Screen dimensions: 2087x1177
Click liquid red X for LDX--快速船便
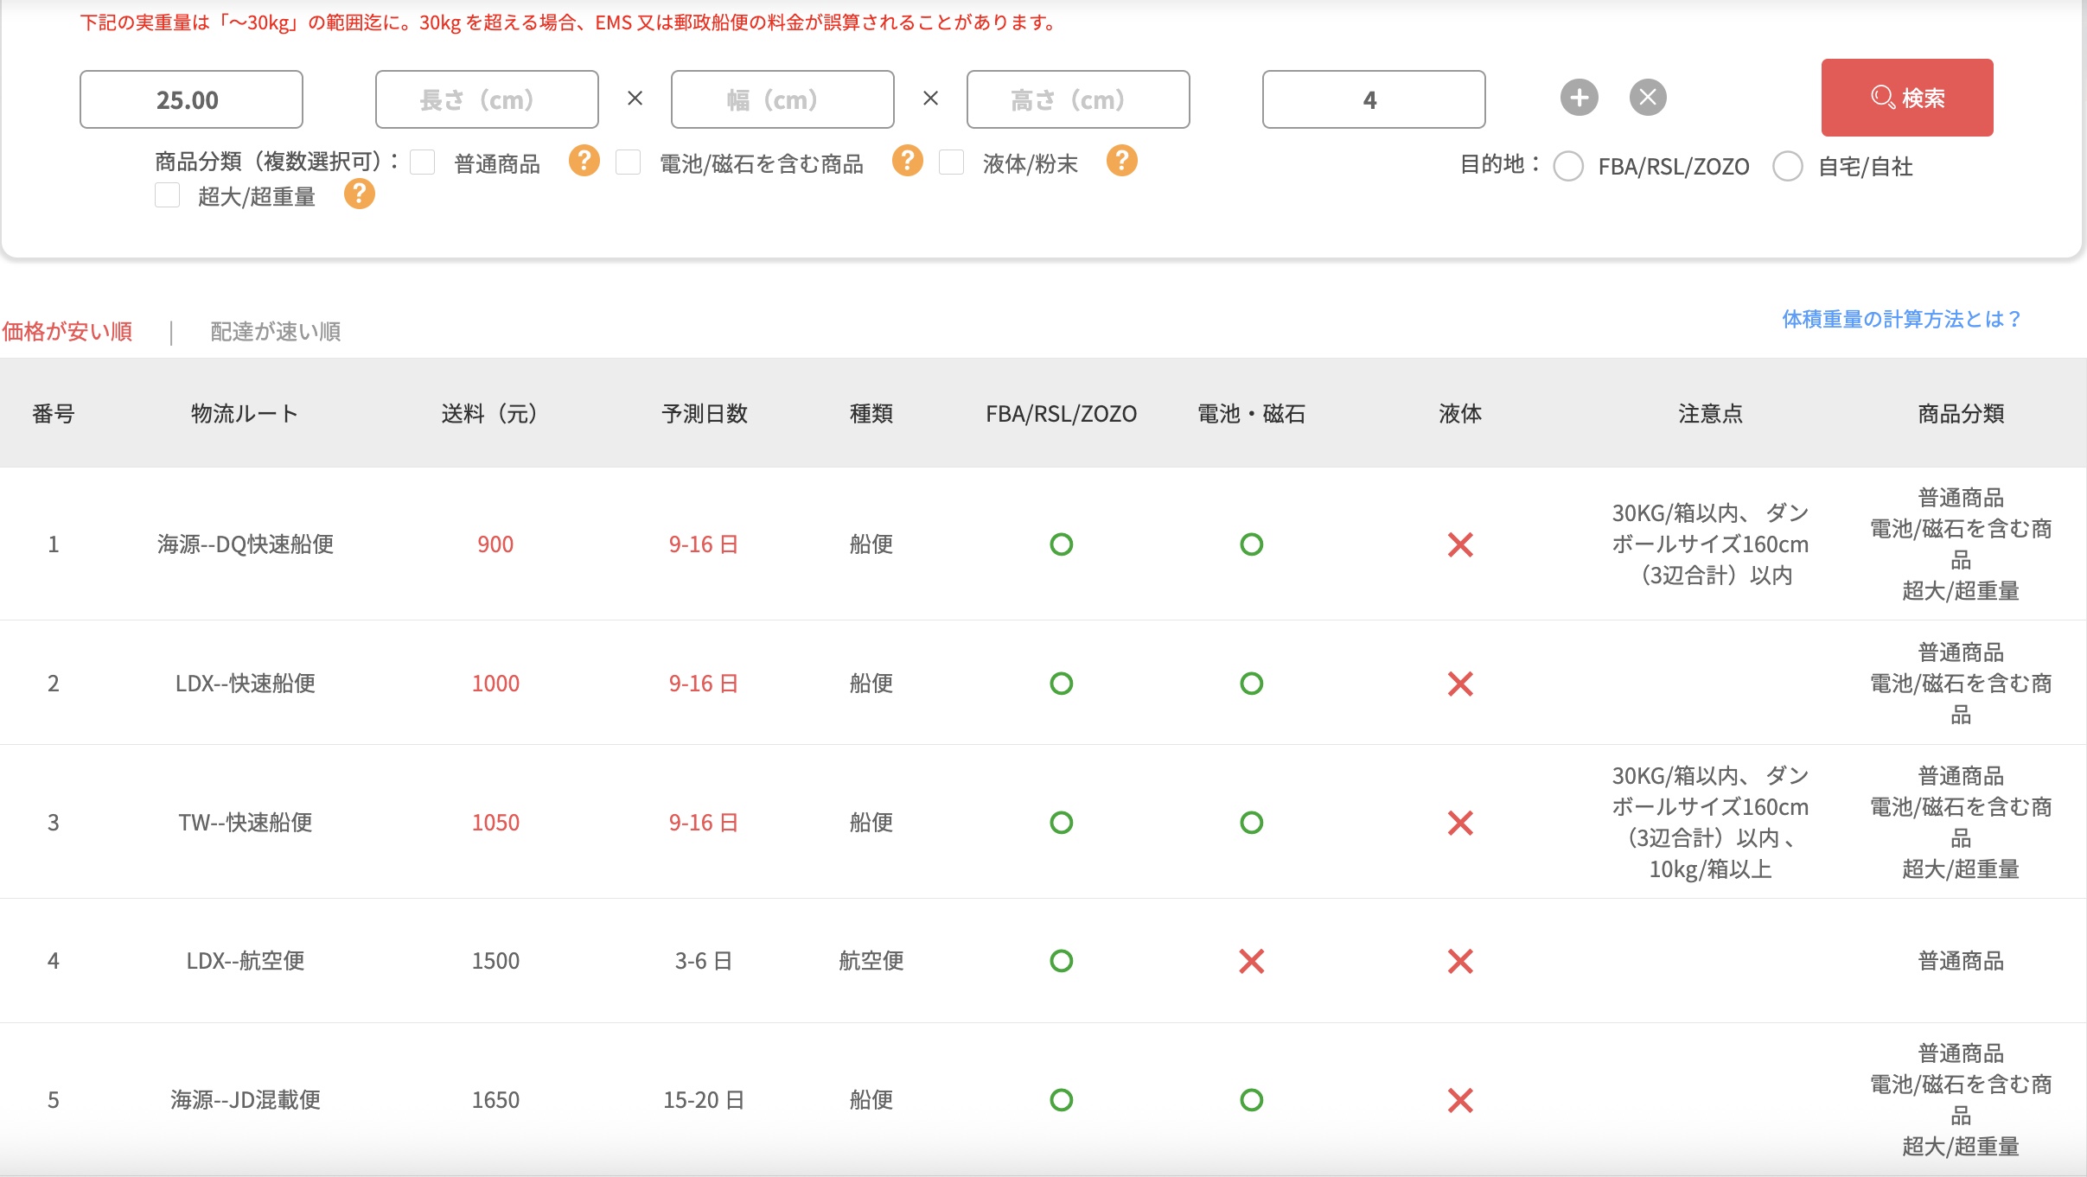point(1460,684)
